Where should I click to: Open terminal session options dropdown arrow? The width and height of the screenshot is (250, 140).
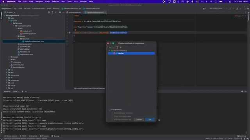[x=26, y=91]
